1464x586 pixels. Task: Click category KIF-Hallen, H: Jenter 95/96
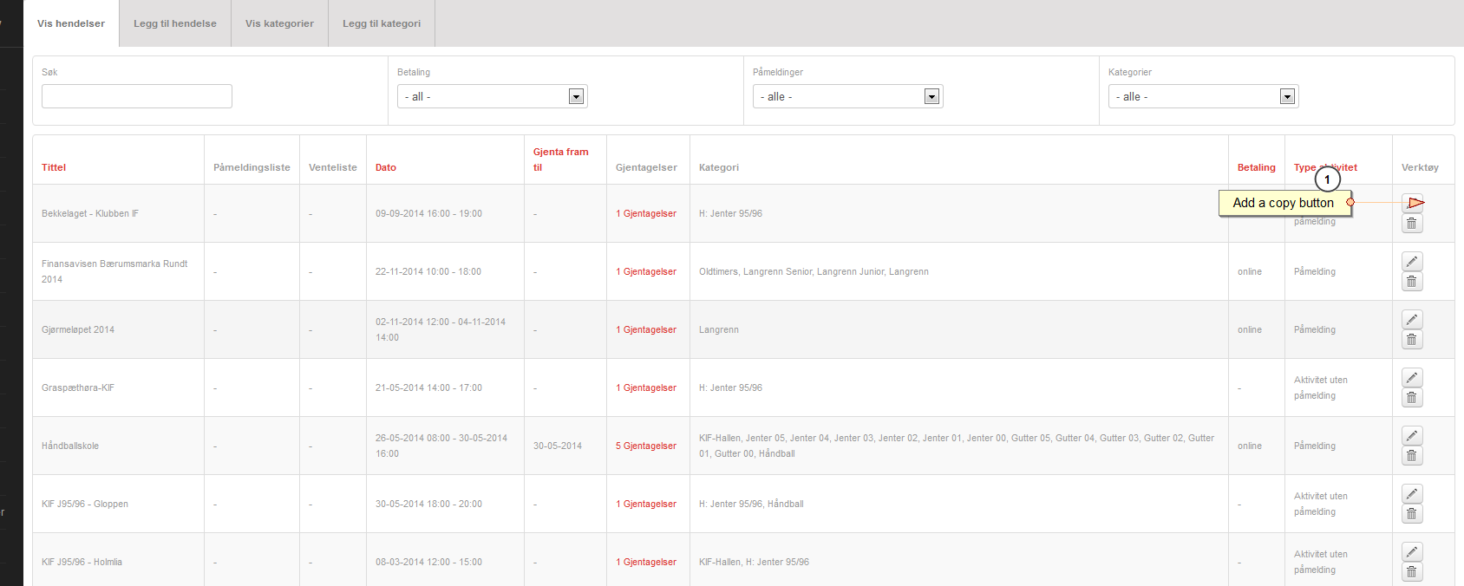754,562
